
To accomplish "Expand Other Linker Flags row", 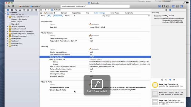I will pyautogui.click(x=49, y=57).
